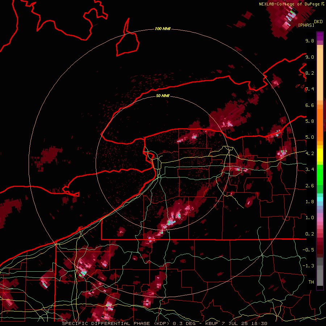Click the 0.2 value on color scale

pyautogui.click(x=310, y=234)
